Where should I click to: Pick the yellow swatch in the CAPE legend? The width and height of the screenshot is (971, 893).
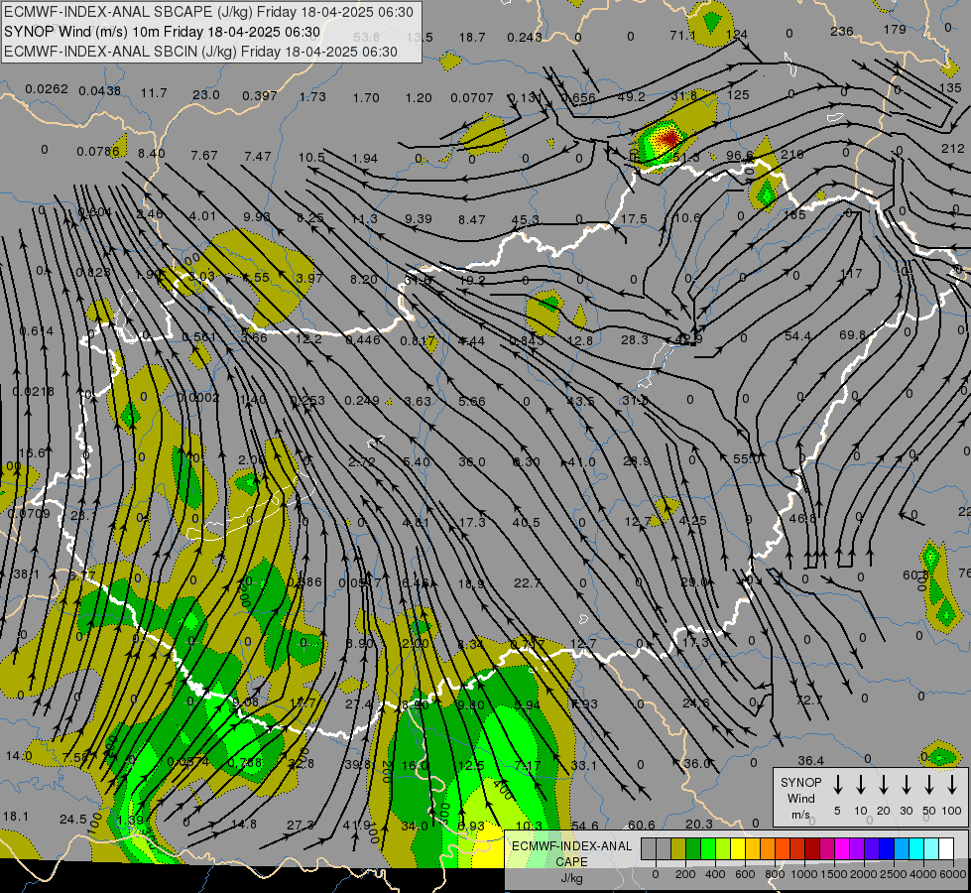tap(738, 849)
